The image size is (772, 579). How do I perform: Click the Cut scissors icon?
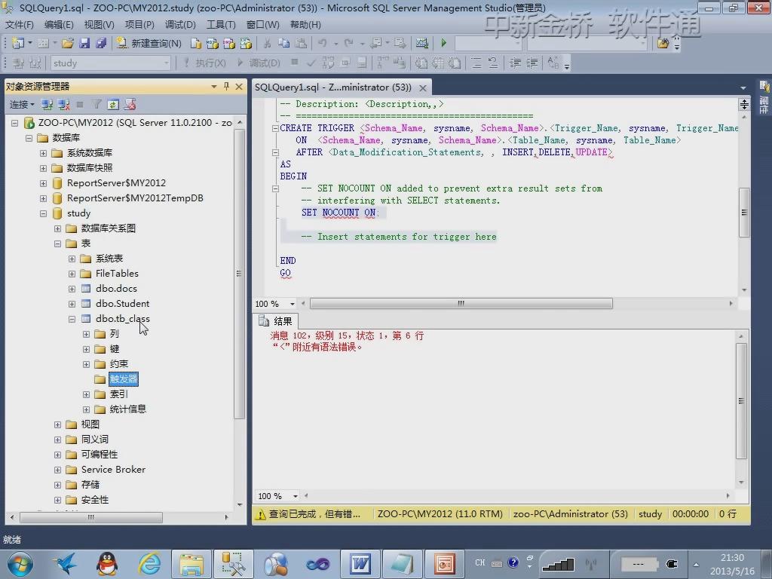[268, 43]
